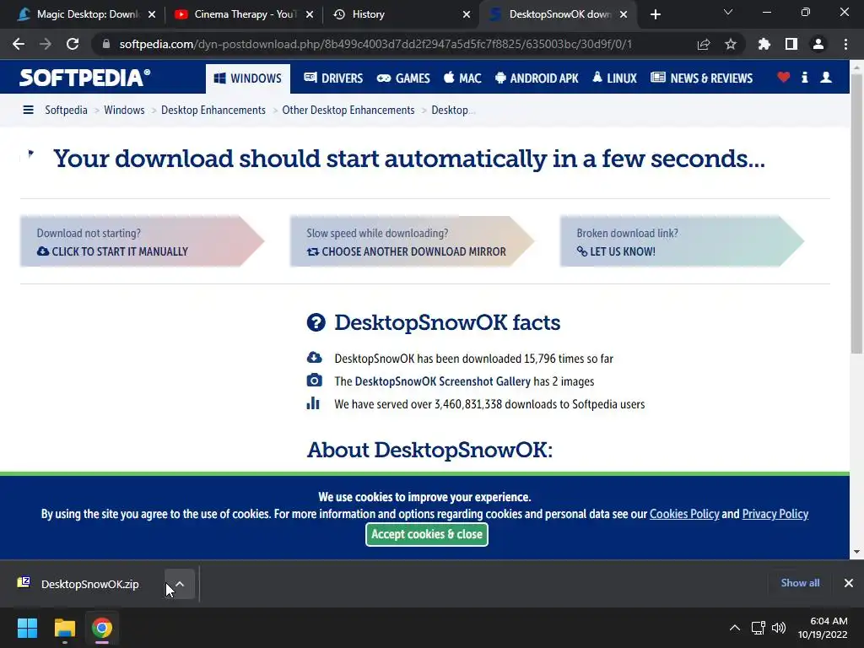This screenshot has width=864, height=648.
Task: Open the Chrome extensions puzzle icon
Action: coord(764,44)
